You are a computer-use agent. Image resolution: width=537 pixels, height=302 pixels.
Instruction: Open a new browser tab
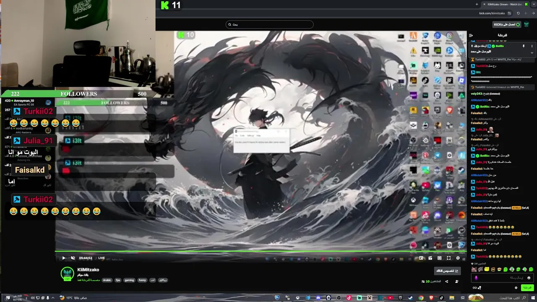point(477,4)
